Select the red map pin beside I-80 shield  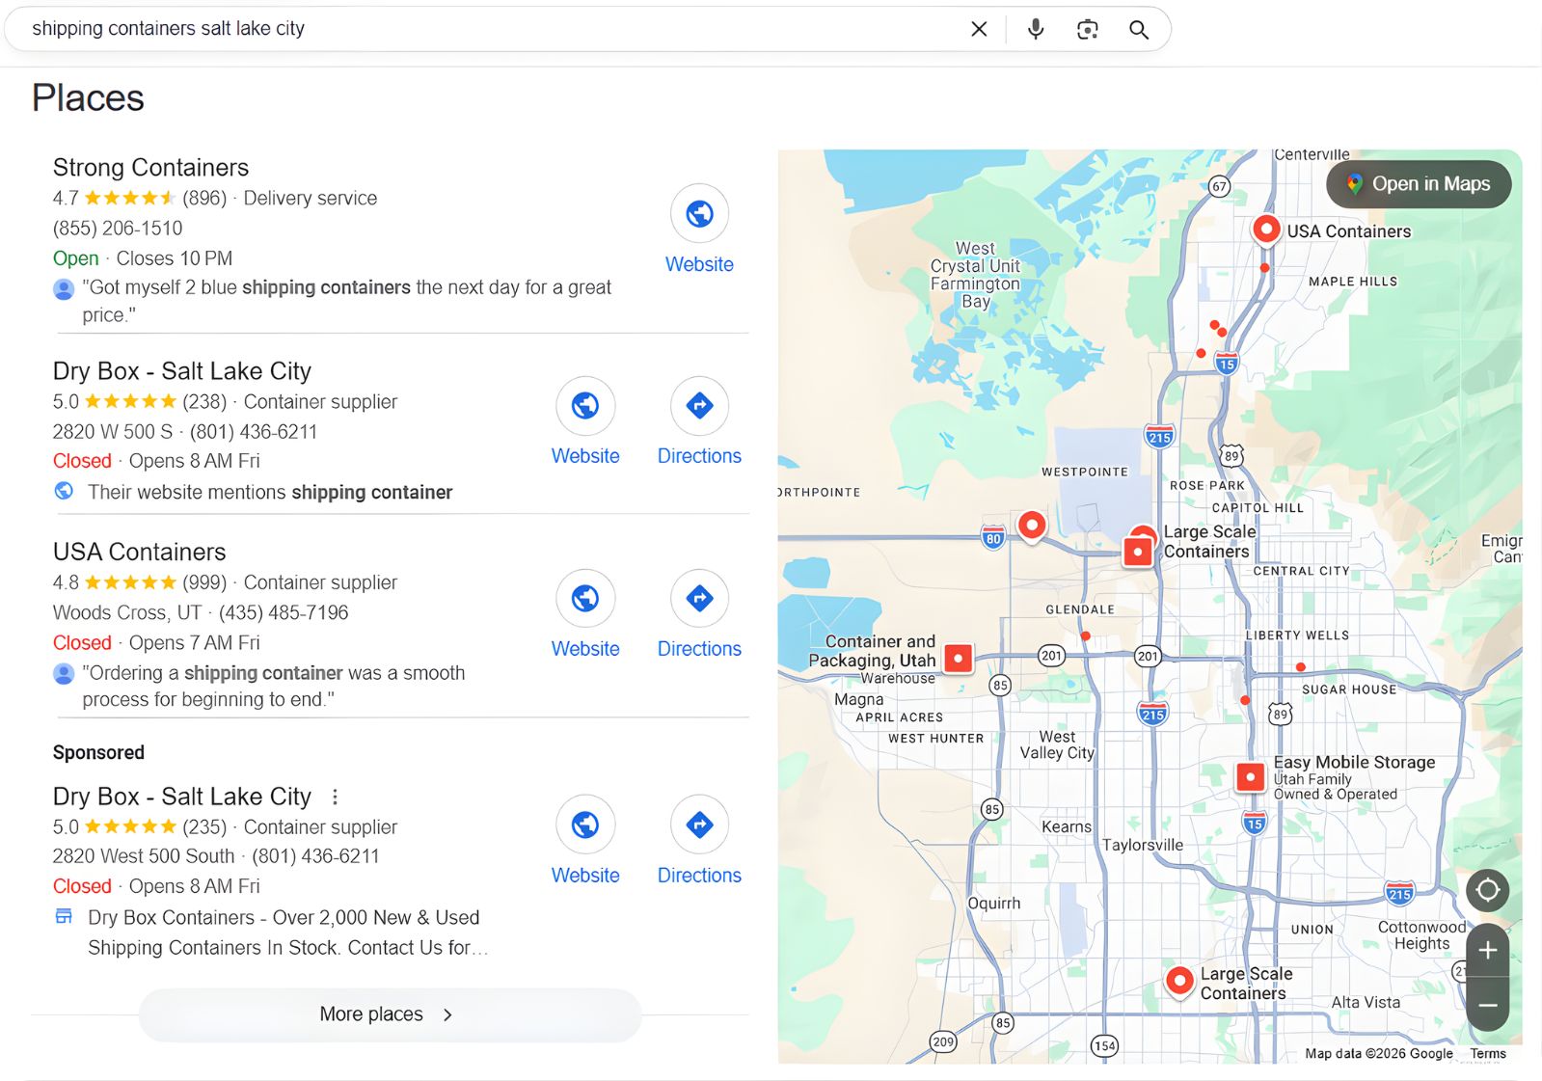pos(1032,527)
